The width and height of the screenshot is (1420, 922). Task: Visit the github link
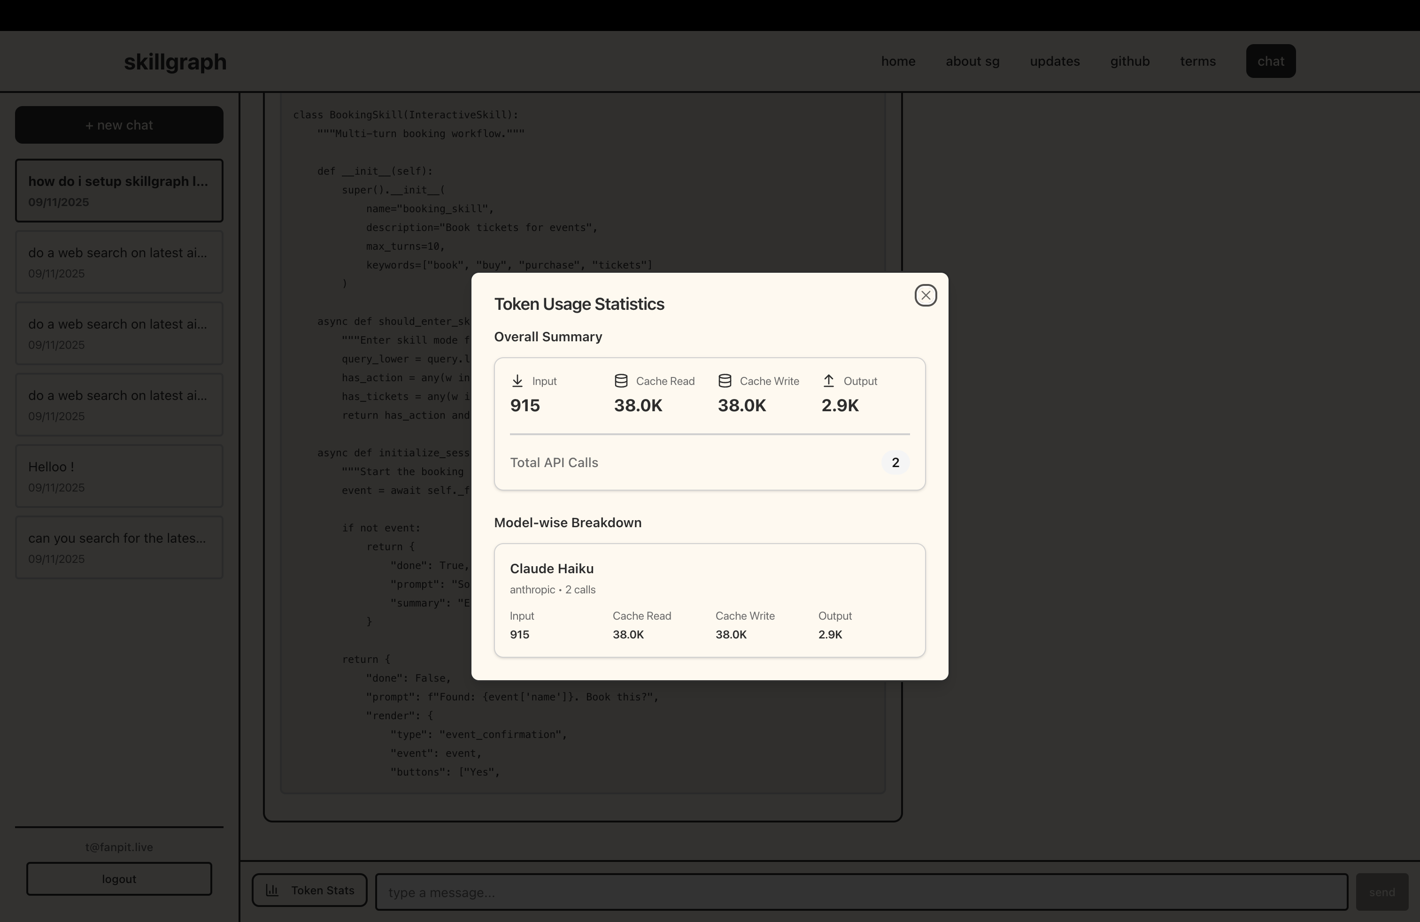[x=1129, y=61]
